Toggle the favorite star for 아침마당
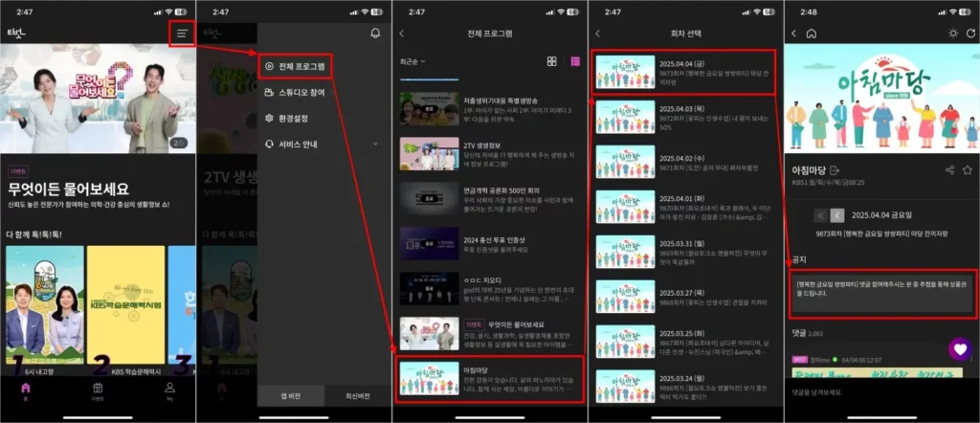This screenshot has width=980, height=423. click(x=968, y=170)
